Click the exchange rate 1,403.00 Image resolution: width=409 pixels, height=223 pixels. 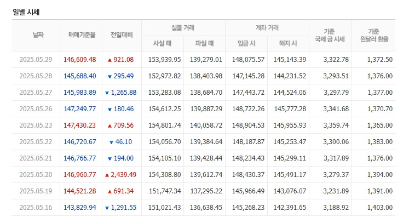tap(380, 208)
